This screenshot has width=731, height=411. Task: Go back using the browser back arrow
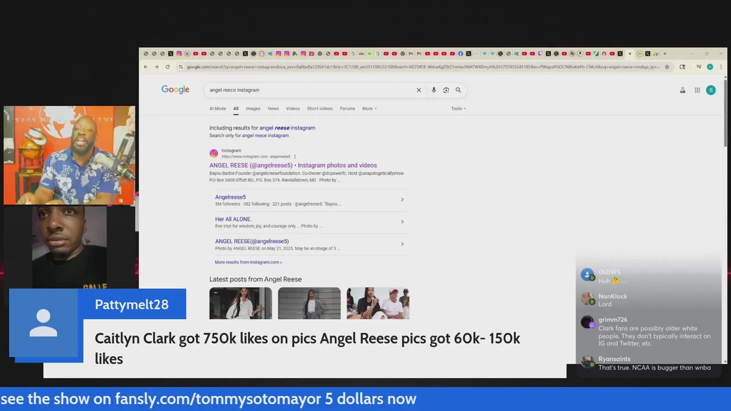click(x=146, y=67)
